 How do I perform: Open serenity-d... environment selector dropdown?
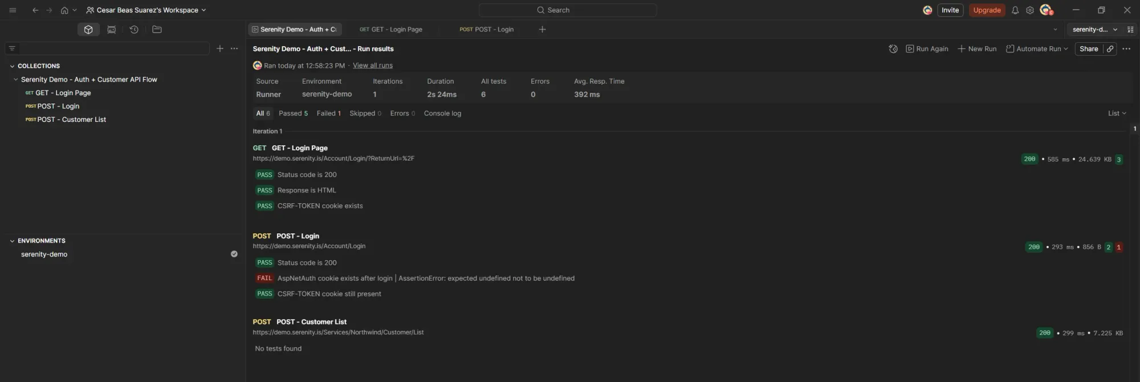coord(1094,30)
